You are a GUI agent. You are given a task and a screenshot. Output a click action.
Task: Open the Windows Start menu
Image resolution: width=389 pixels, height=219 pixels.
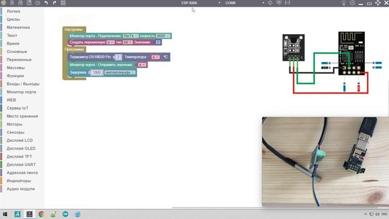click(5, 214)
